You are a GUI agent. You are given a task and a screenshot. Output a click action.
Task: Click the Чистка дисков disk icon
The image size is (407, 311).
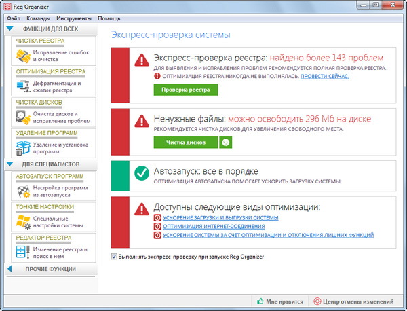[22, 117]
